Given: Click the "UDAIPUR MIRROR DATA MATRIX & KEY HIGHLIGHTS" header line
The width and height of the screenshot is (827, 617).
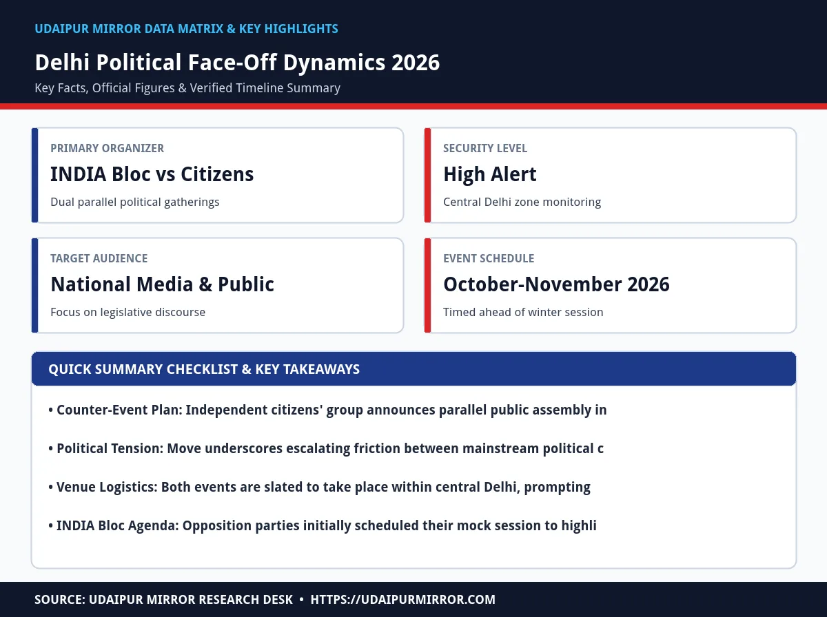Looking at the screenshot, I should click(x=186, y=29).
